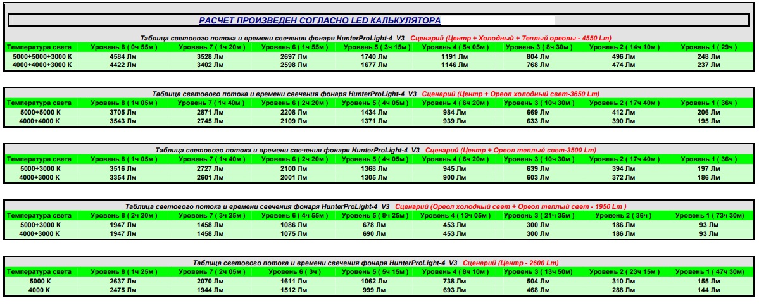Select cell '1146 Лм'
Image resolution: width=759 pixels, height=305 pixels.
tap(456, 65)
